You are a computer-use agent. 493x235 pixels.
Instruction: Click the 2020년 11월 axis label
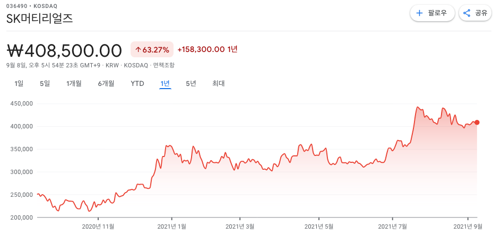click(98, 227)
